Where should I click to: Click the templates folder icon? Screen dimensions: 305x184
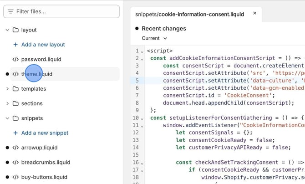coord(15,89)
